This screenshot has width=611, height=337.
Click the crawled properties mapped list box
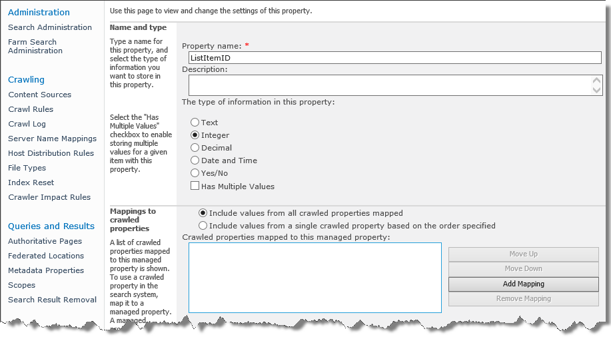(x=314, y=277)
